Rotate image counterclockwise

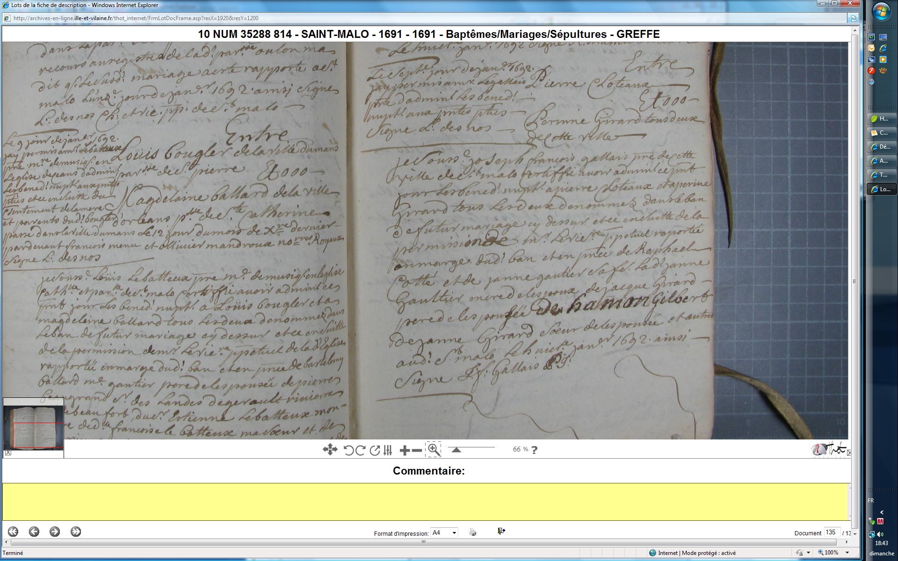click(349, 450)
